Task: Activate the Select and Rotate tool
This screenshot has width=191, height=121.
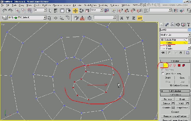Action: click(x=81, y=11)
